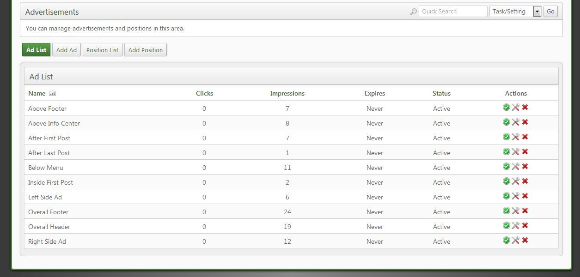The image size is (580, 277).
Task: Edit the Above Info Center ad
Action: (x=515, y=122)
